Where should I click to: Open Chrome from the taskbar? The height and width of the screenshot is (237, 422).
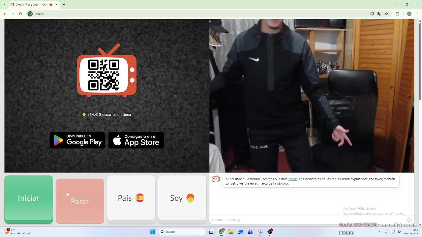222,232
